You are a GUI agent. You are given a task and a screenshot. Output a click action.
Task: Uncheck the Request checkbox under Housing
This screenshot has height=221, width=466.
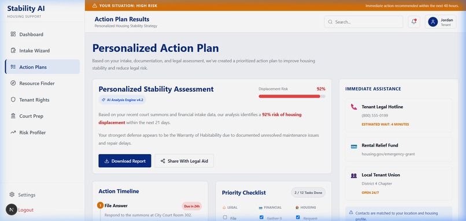(298, 218)
